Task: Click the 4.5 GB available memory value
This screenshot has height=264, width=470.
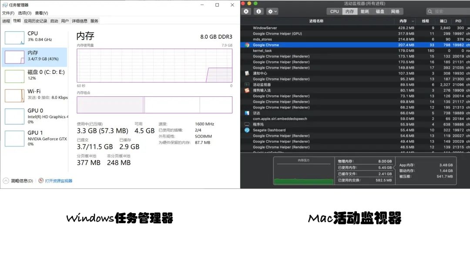Action: (x=144, y=131)
